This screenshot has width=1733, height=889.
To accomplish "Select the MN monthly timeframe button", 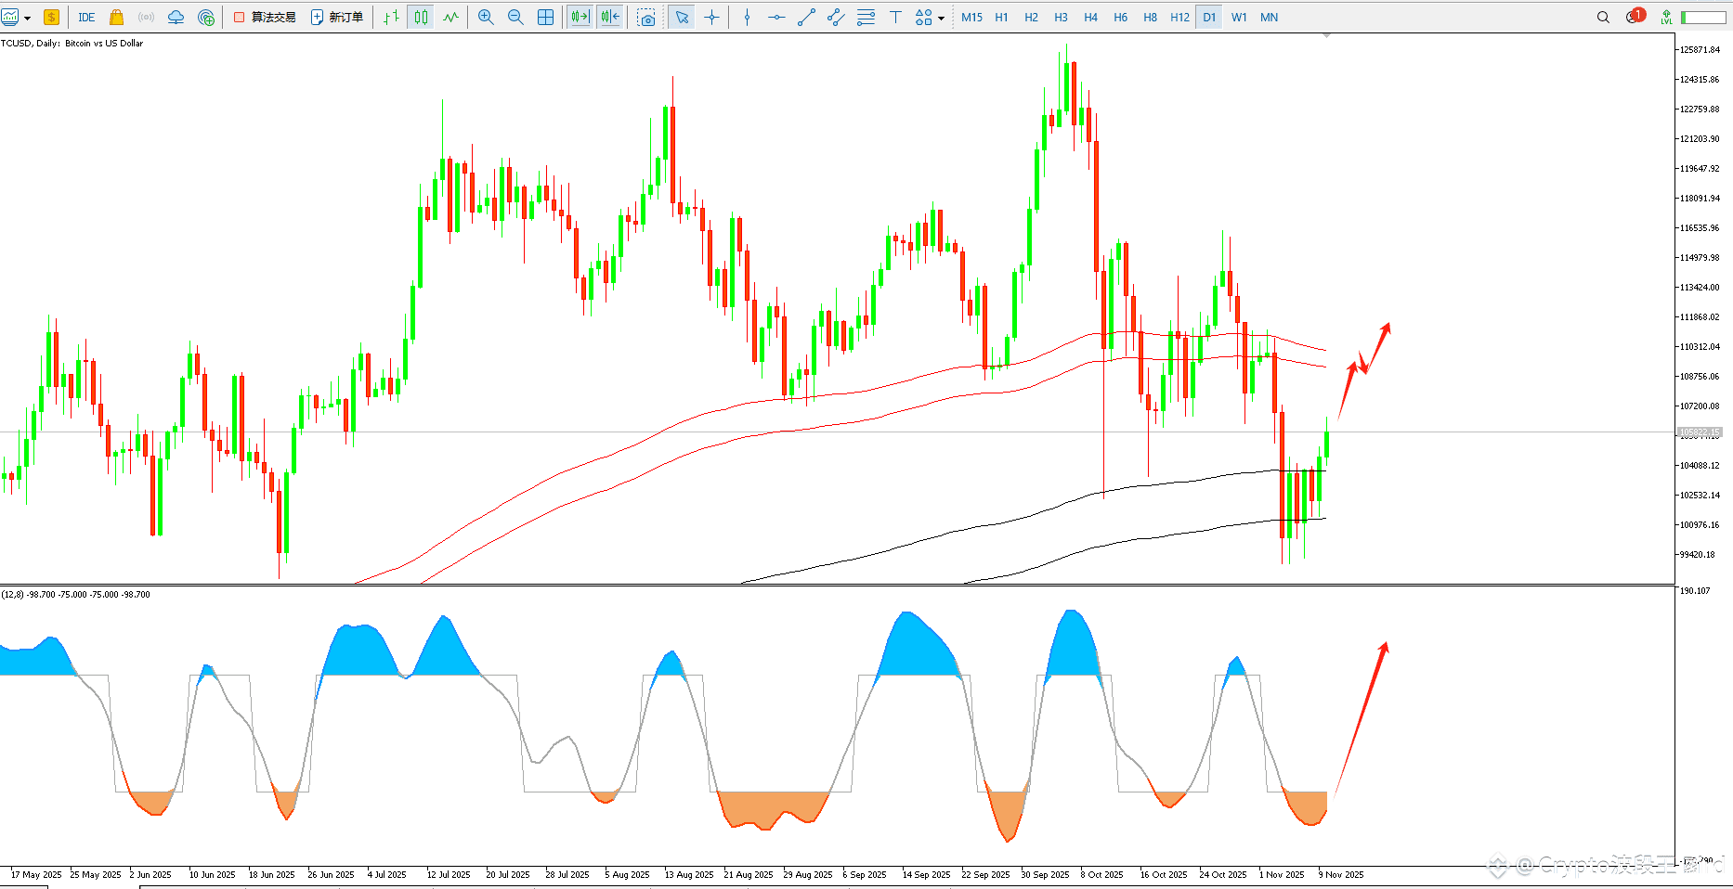I will point(1269,17).
